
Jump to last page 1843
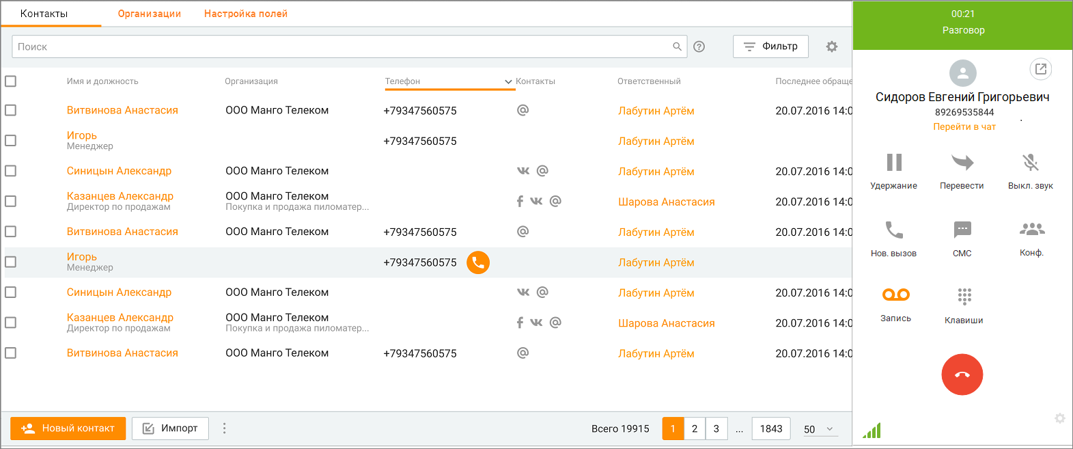pos(771,428)
